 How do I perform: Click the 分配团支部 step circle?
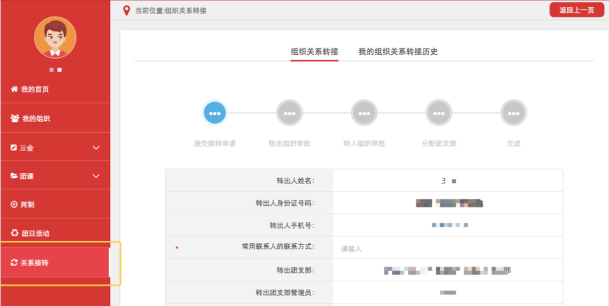pos(439,113)
